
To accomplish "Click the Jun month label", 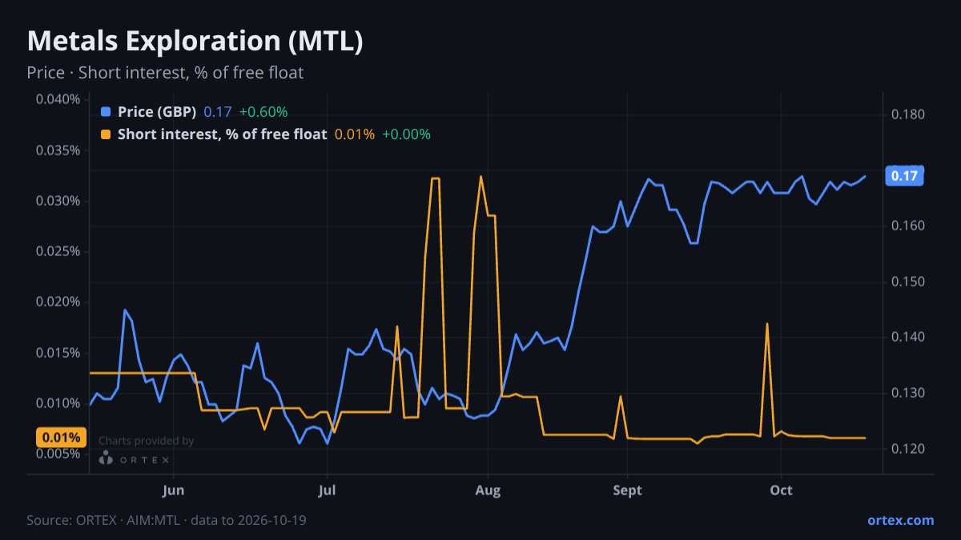I will [x=173, y=490].
